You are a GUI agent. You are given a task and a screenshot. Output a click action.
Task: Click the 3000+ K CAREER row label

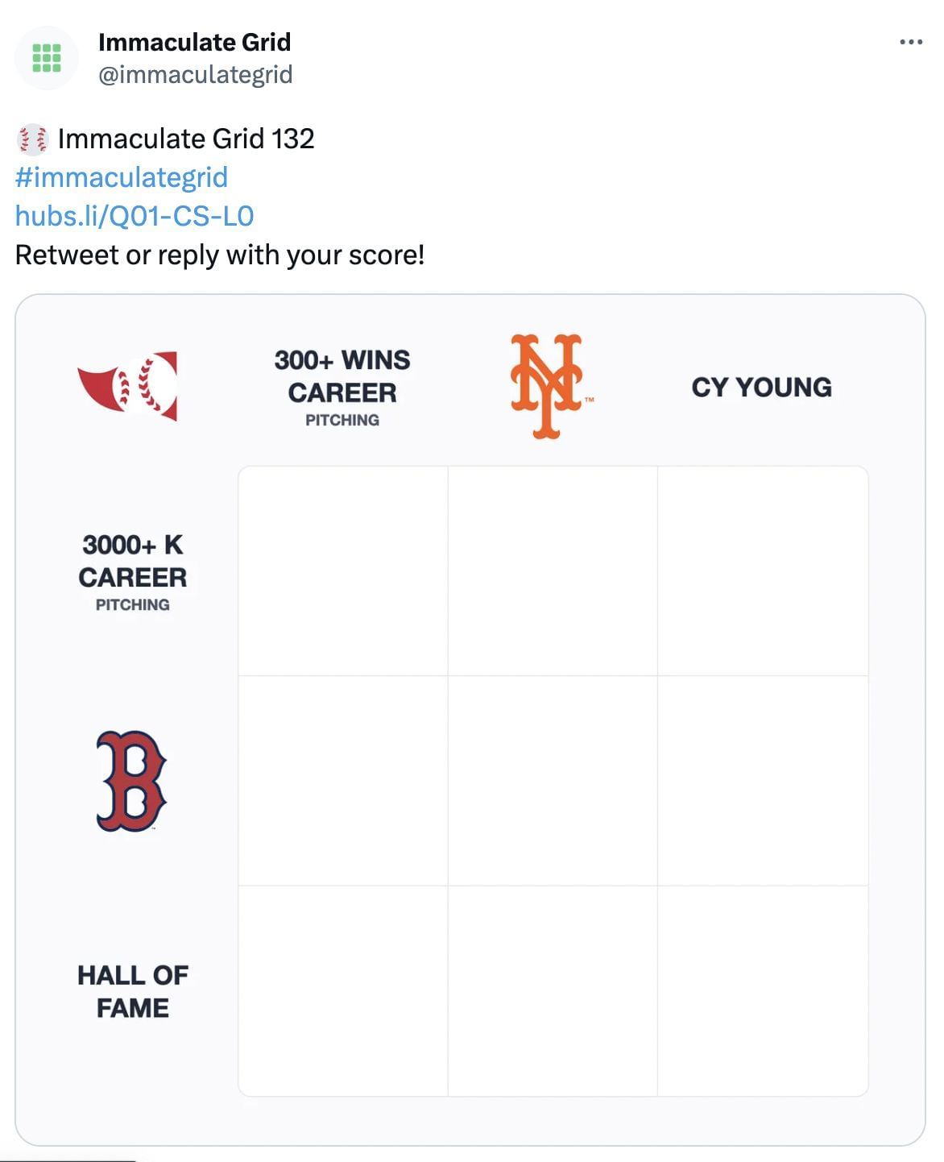tap(131, 572)
